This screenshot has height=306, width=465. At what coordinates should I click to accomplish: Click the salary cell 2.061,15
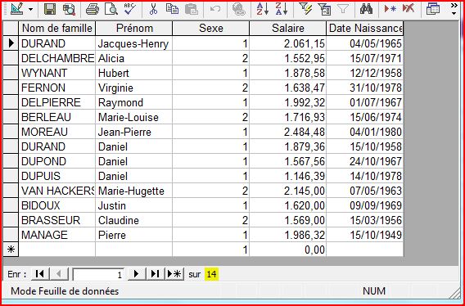pyautogui.click(x=288, y=43)
